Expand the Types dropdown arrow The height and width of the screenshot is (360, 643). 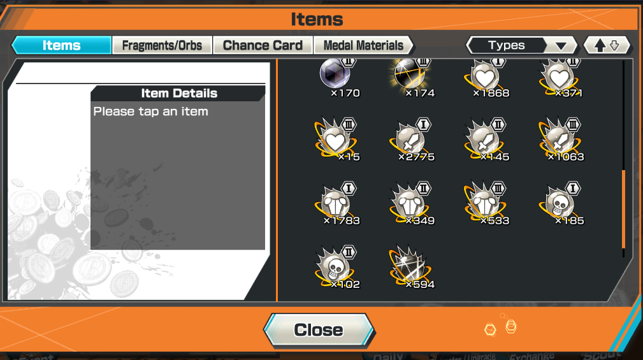[561, 45]
